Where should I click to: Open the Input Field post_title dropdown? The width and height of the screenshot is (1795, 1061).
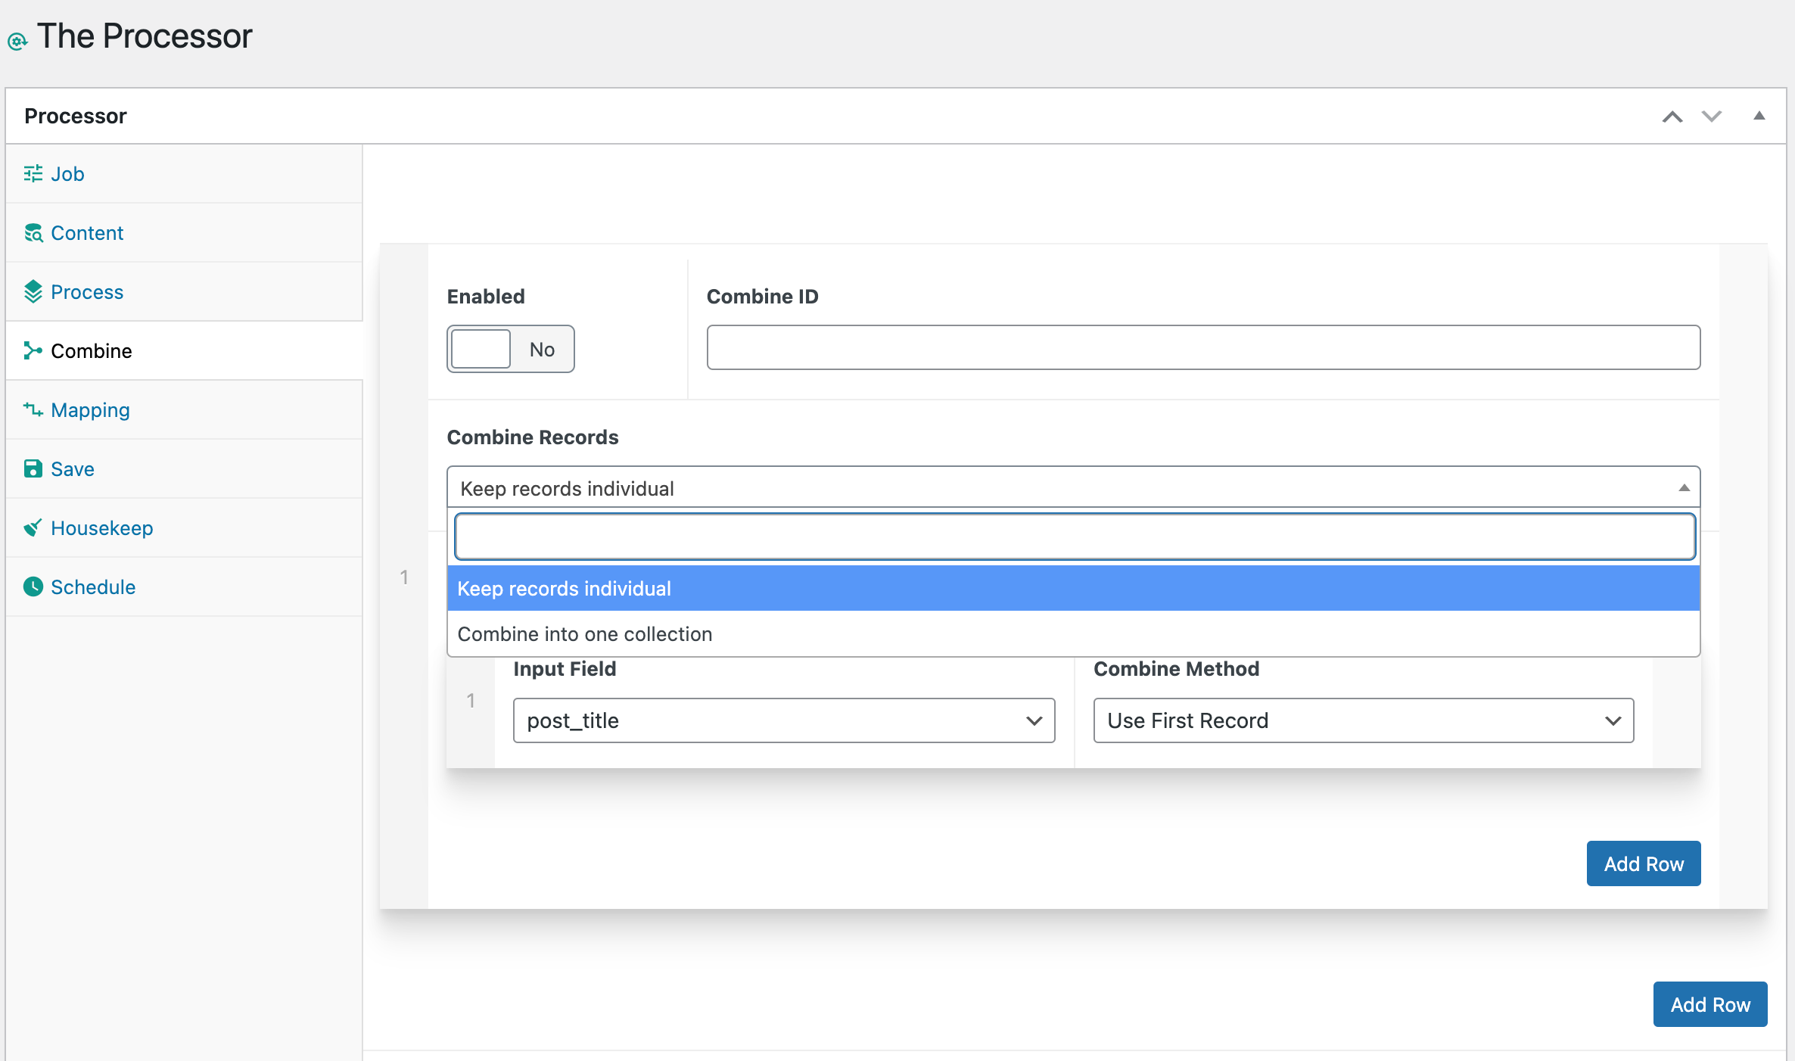(783, 720)
